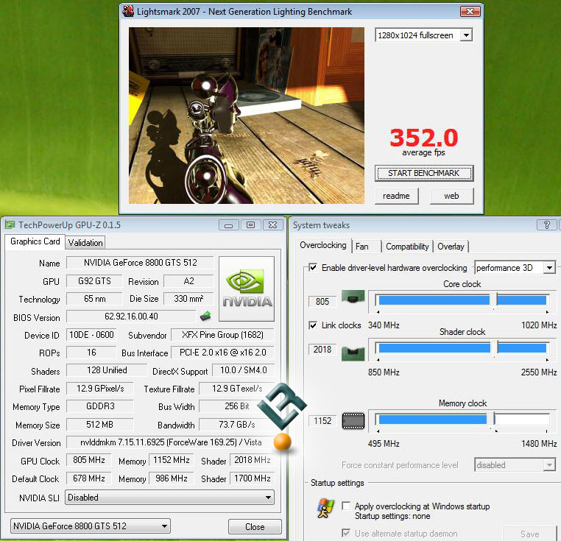Click the Lightsmark benchmark preview image

tap(247, 116)
